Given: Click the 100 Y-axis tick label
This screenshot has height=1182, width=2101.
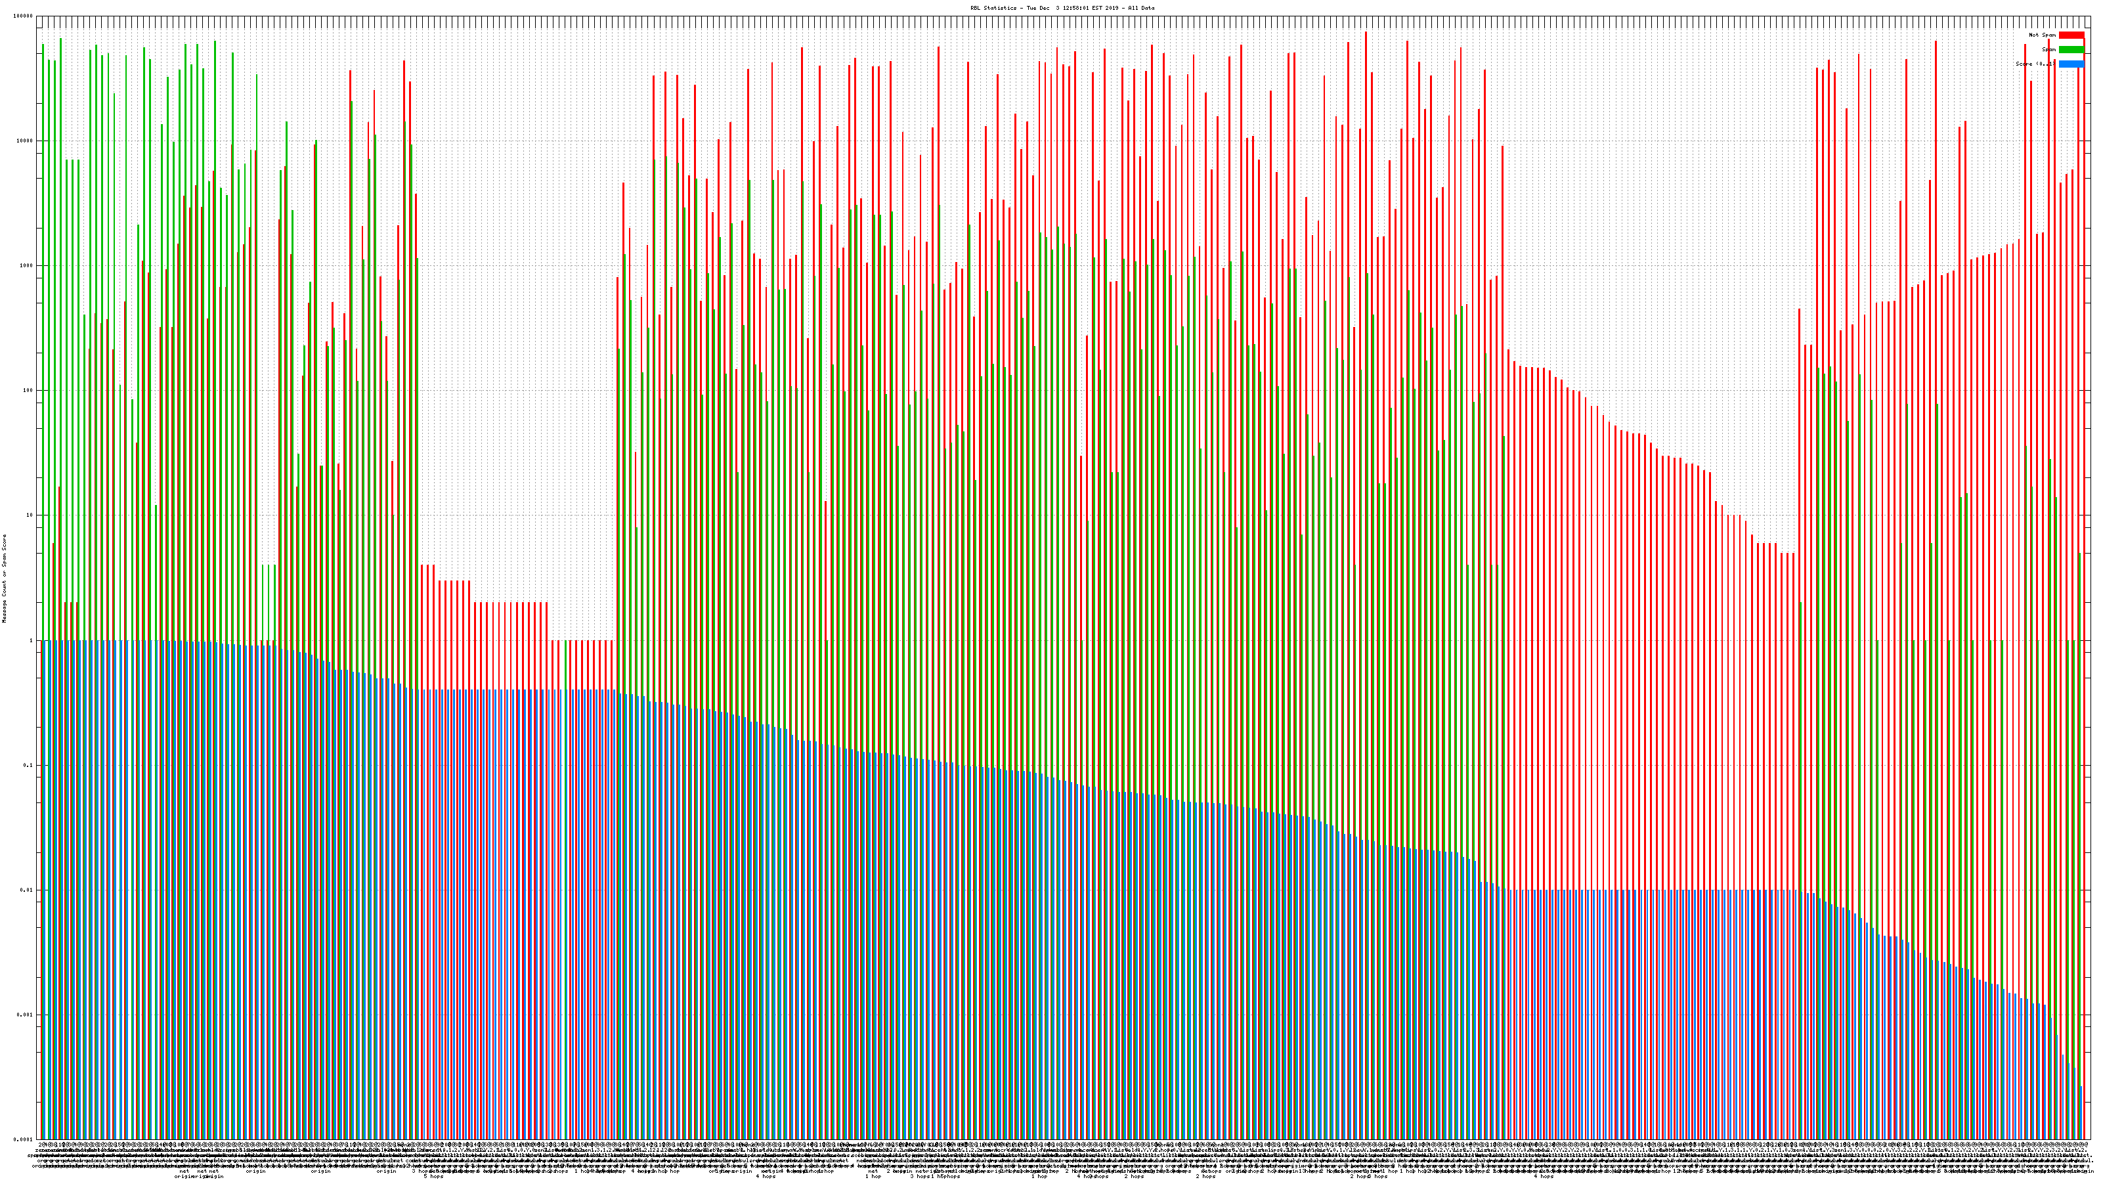Looking at the screenshot, I should point(28,391).
